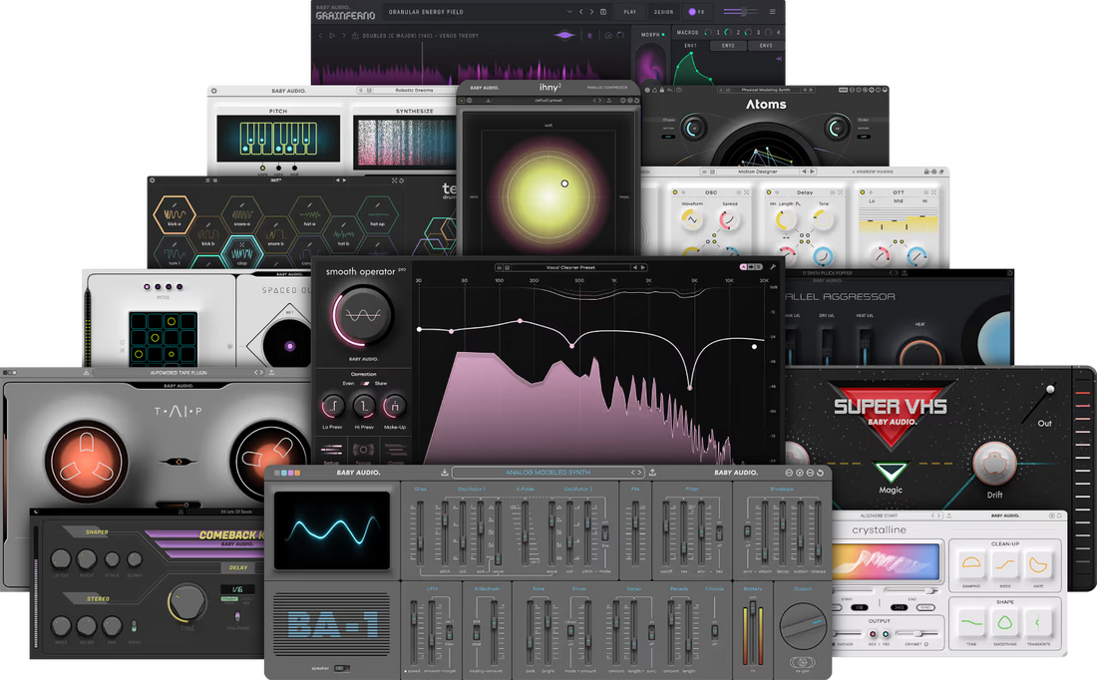Click the Smooth Operator main focus knob

(x=363, y=316)
